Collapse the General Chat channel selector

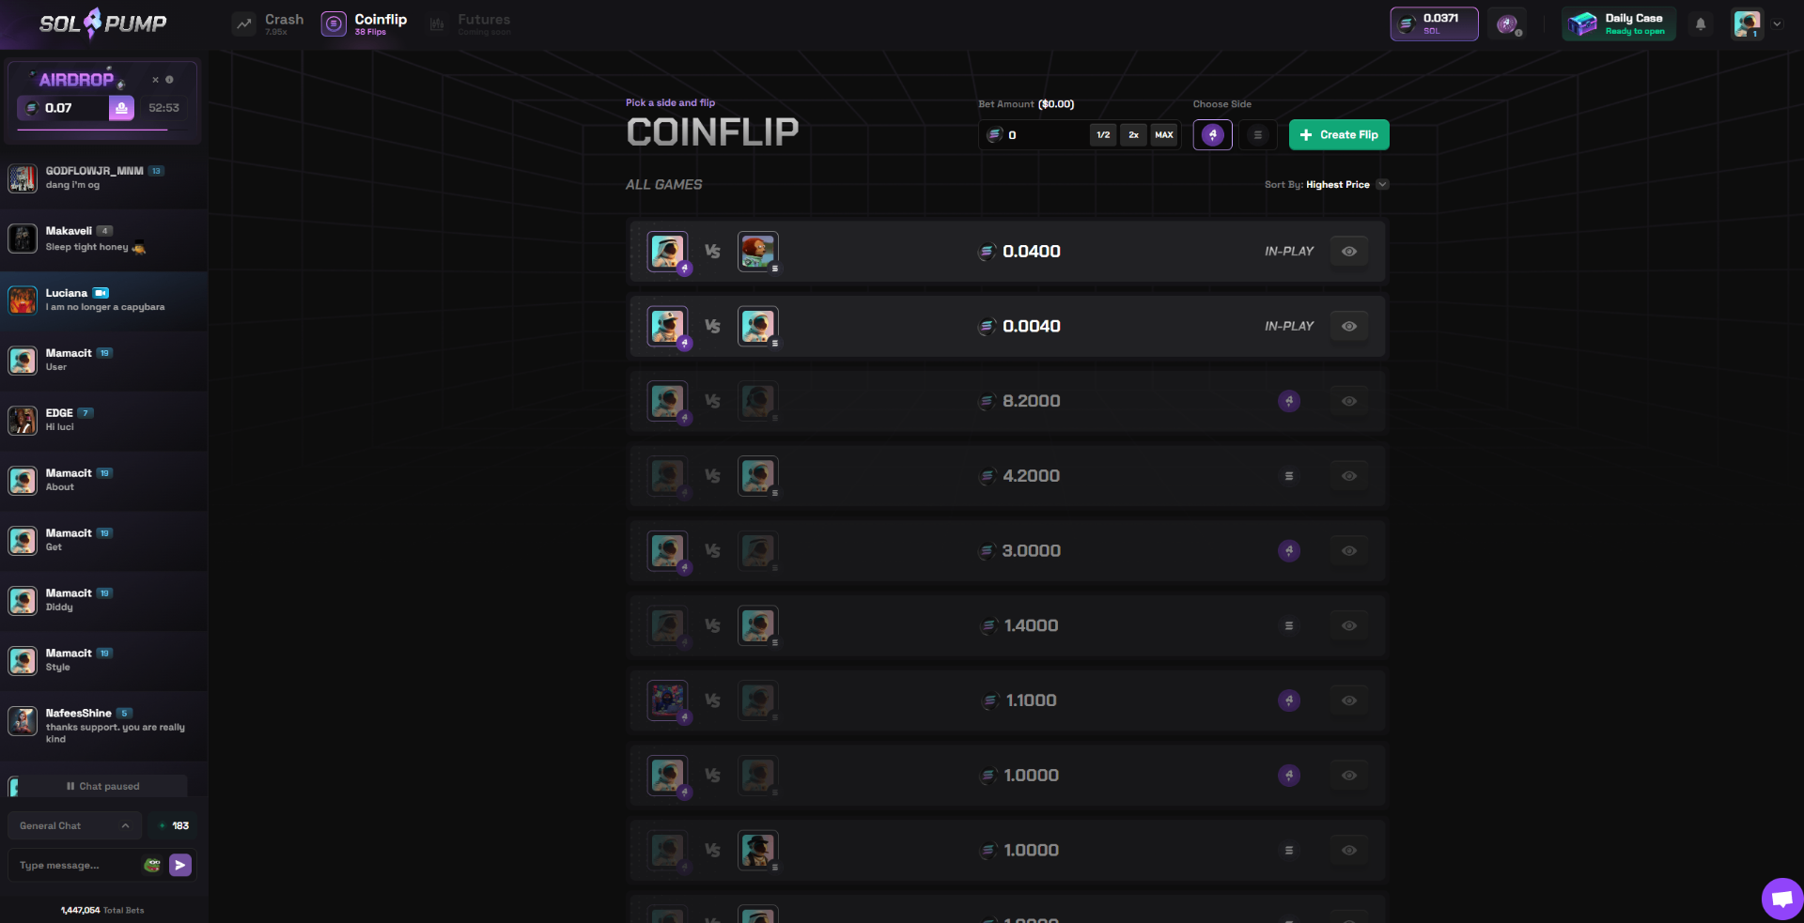(x=126, y=825)
